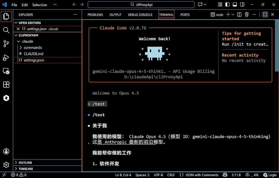Create a new terminal with plus

228,15
